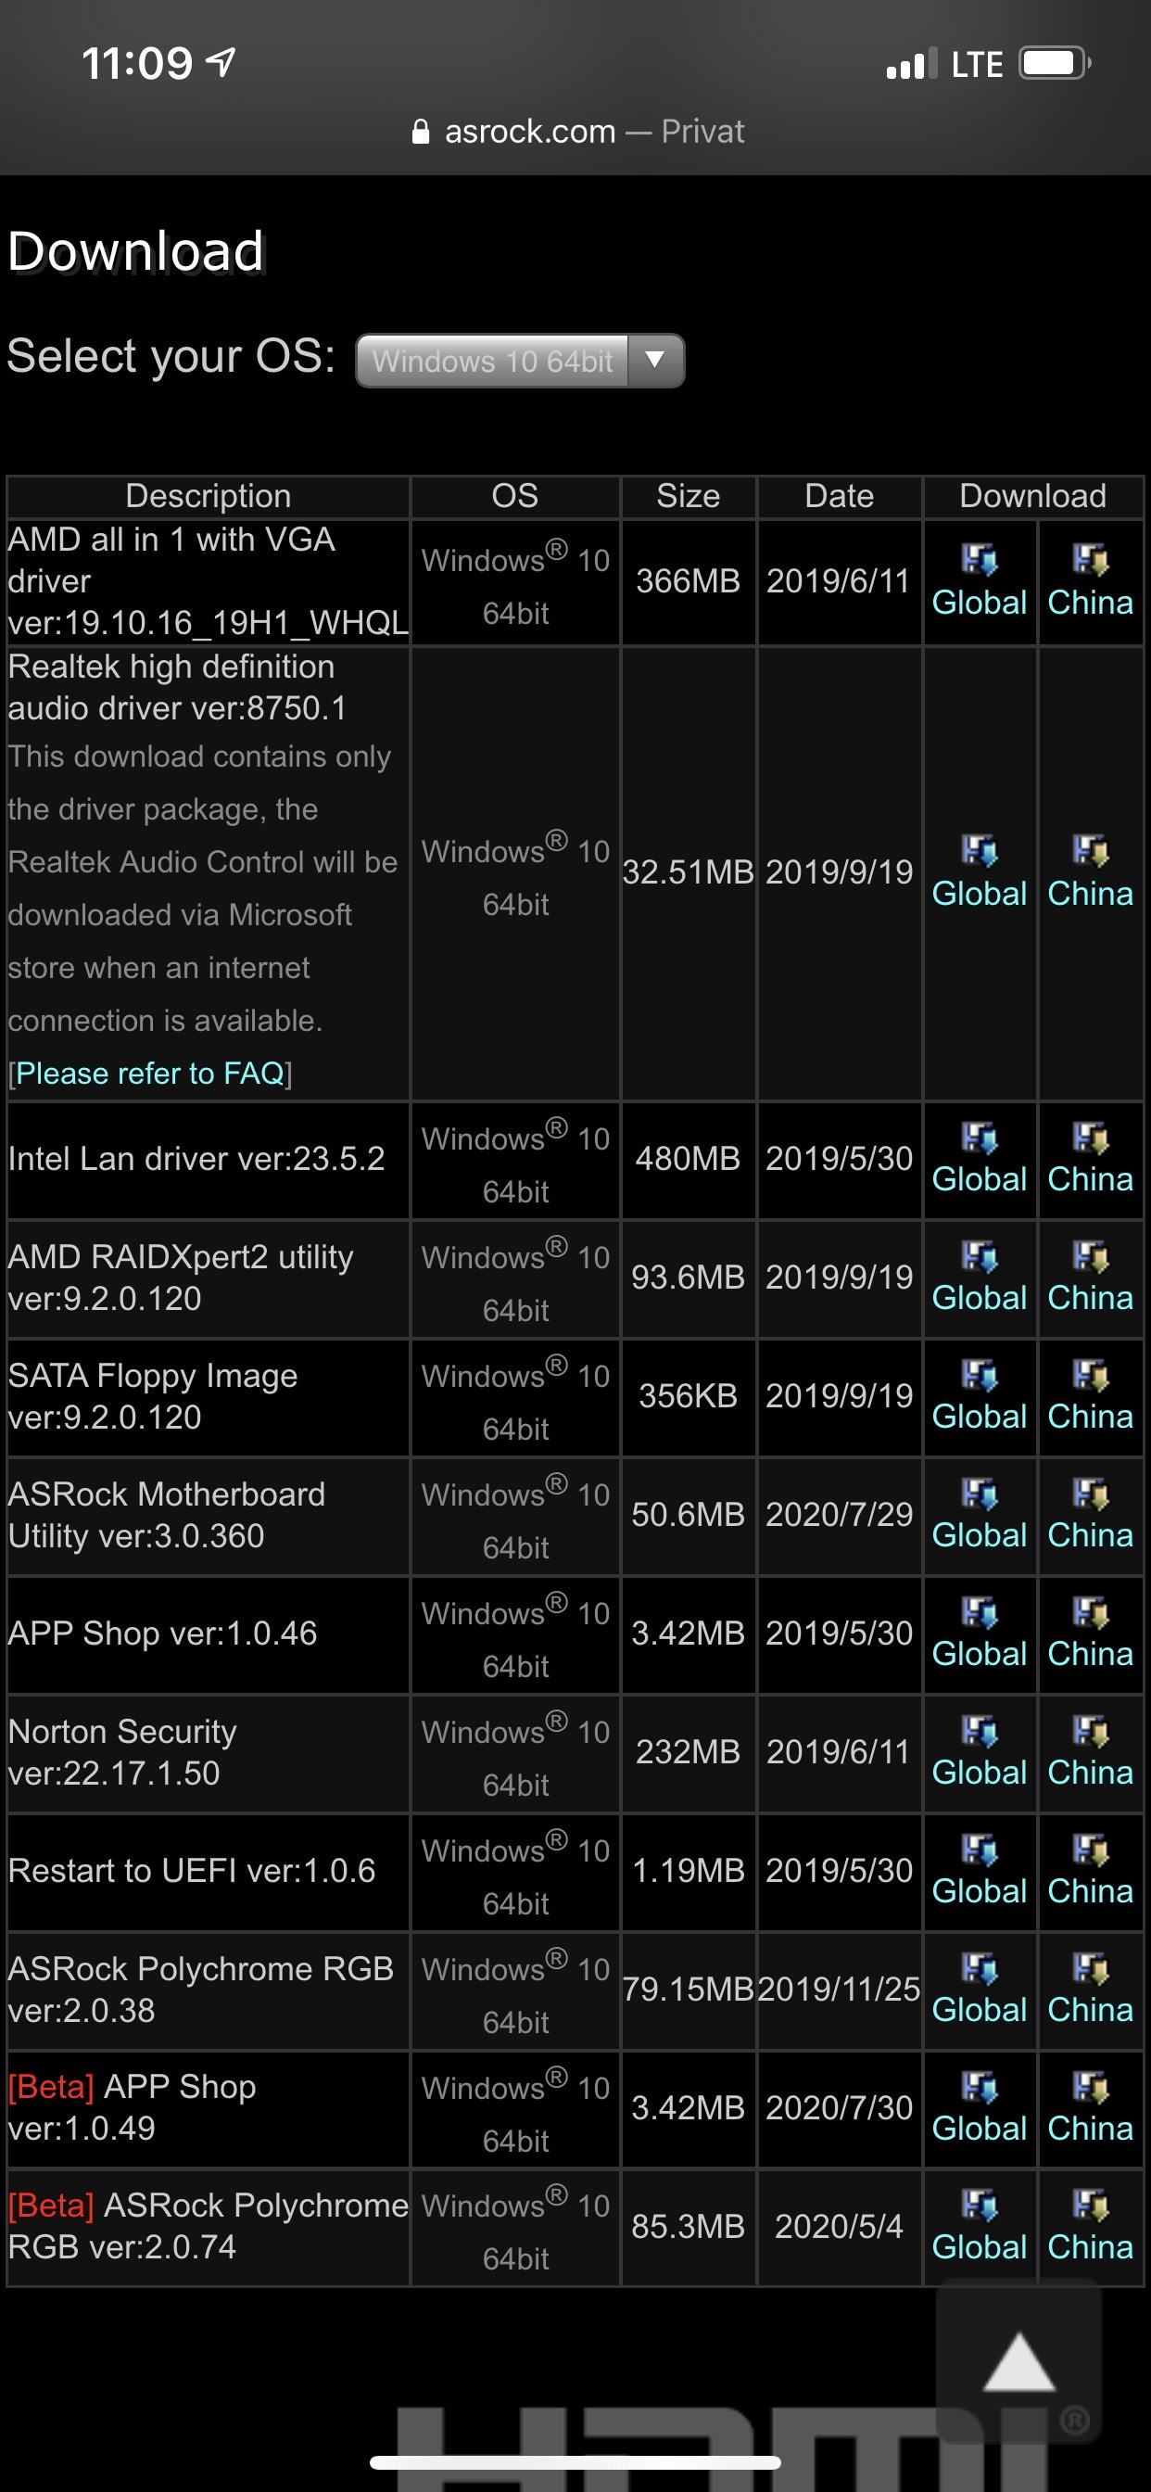1151x2492 pixels.
Task: Tap the asrock.com address bar
Action: coord(576,132)
